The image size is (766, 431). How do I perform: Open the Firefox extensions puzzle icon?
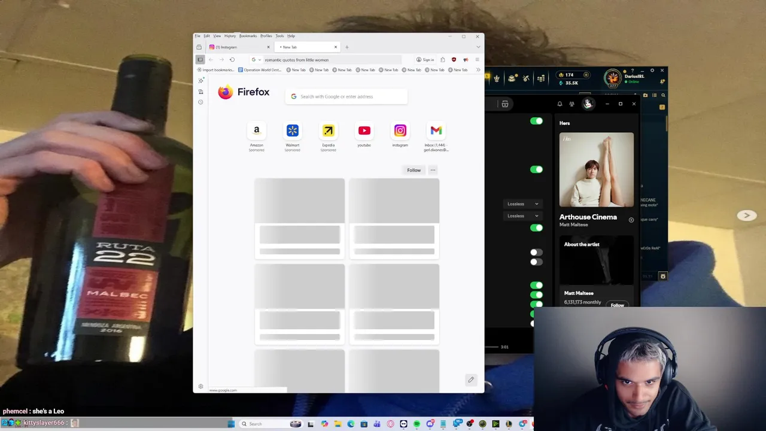tap(442, 60)
